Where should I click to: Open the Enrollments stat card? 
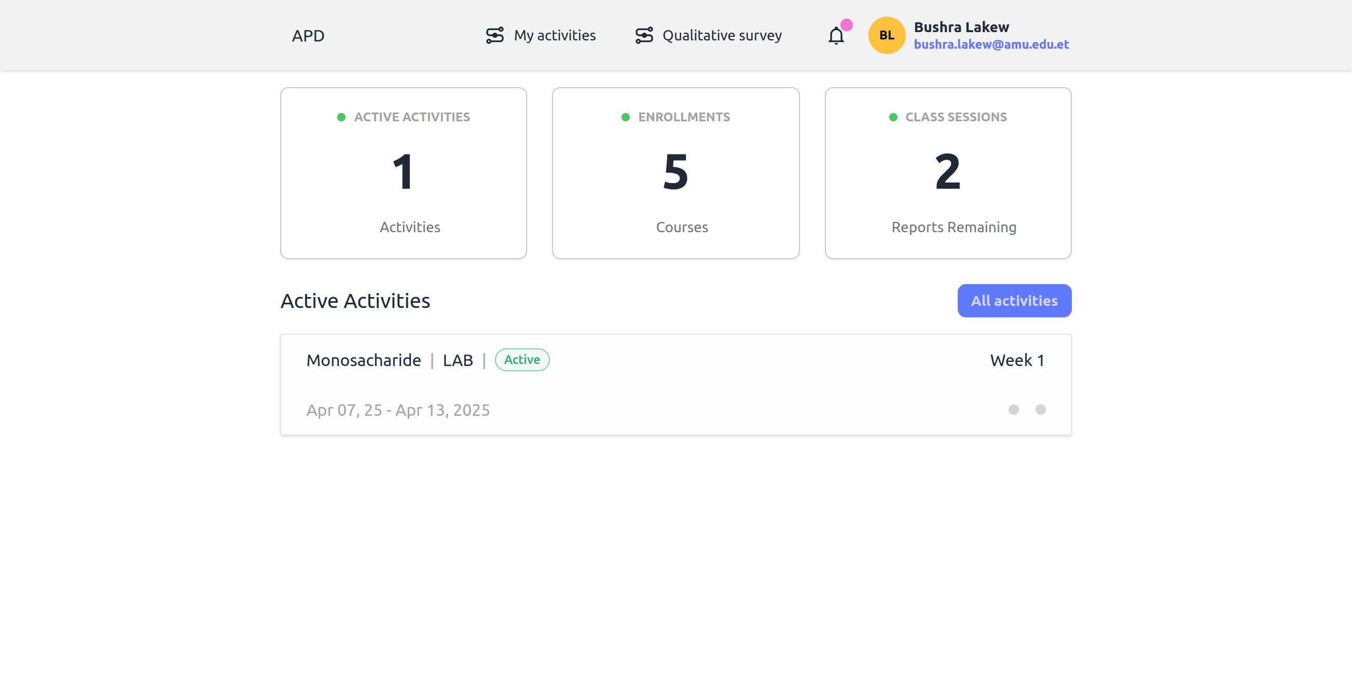tap(675, 173)
